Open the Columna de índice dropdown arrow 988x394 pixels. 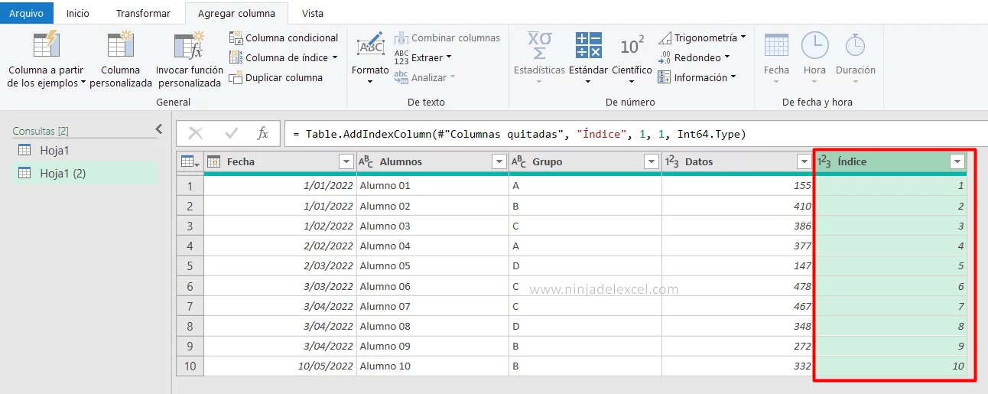click(x=334, y=57)
